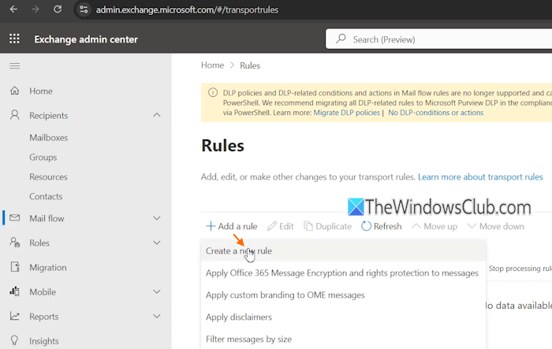The image size is (552, 349).
Task: Collapse navigation with hamburger icon
Action: tap(15, 66)
